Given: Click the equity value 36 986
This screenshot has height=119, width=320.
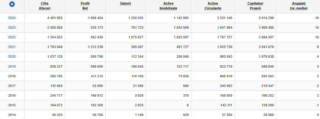Looking at the screenshot, I should 268,115.
